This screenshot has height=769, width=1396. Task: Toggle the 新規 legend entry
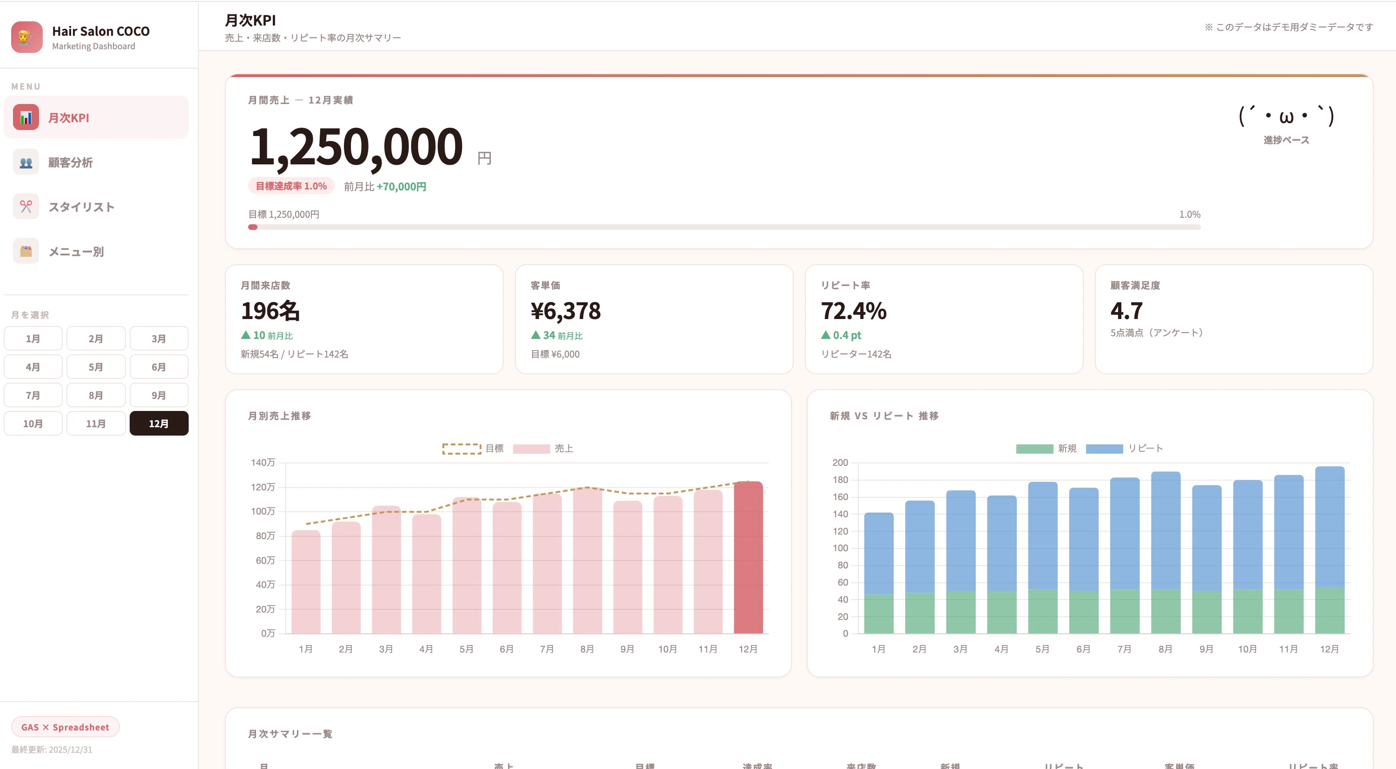coord(1046,449)
